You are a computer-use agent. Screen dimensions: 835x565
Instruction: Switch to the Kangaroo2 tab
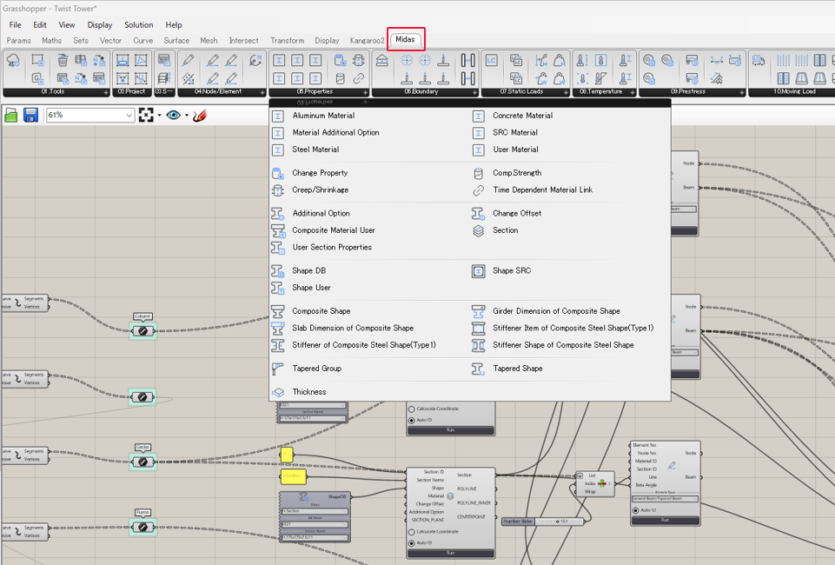pos(367,41)
